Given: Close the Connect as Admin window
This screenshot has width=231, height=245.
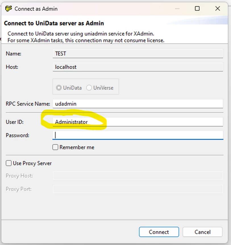Looking at the screenshot, I should click(218, 9).
